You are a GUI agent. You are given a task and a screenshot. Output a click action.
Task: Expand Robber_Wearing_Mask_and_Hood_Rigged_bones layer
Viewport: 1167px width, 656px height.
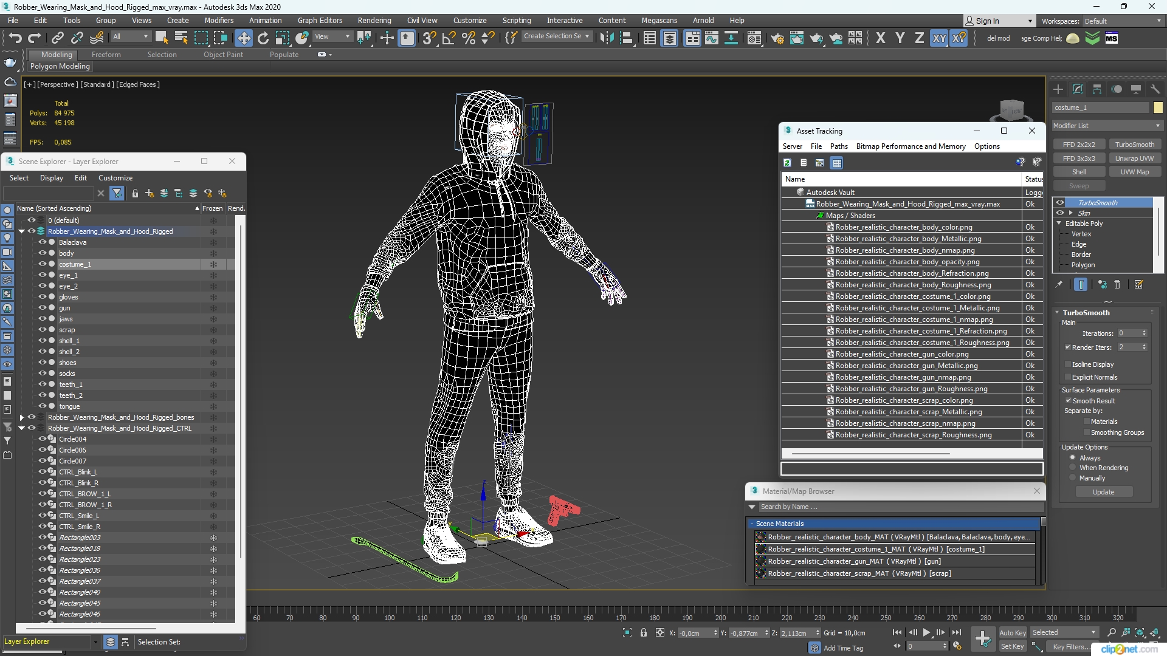coord(22,417)
